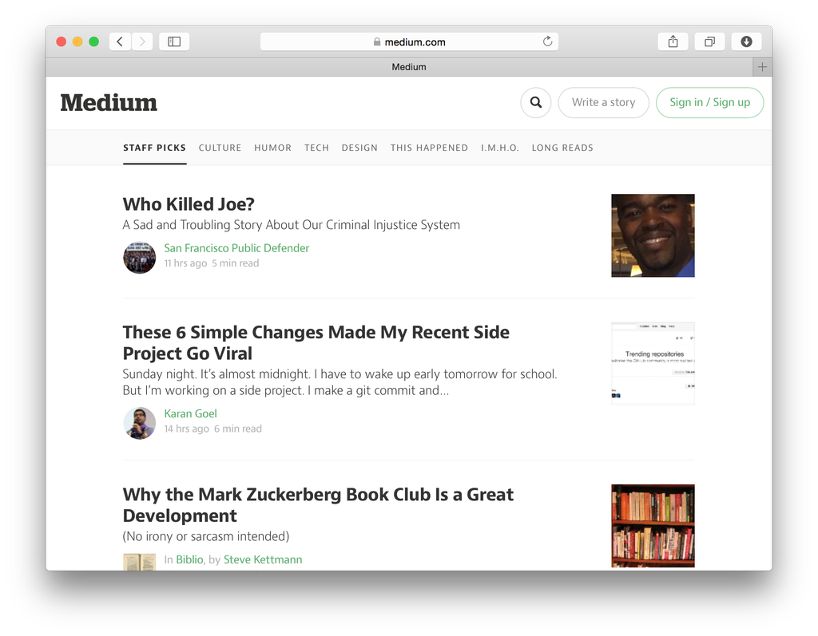Open the Downloads icon

tap(747, 41)
